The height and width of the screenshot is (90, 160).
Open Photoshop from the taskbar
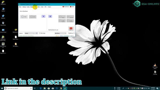point(57,88)
